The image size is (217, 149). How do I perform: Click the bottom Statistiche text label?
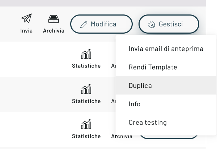pos(86,136)
